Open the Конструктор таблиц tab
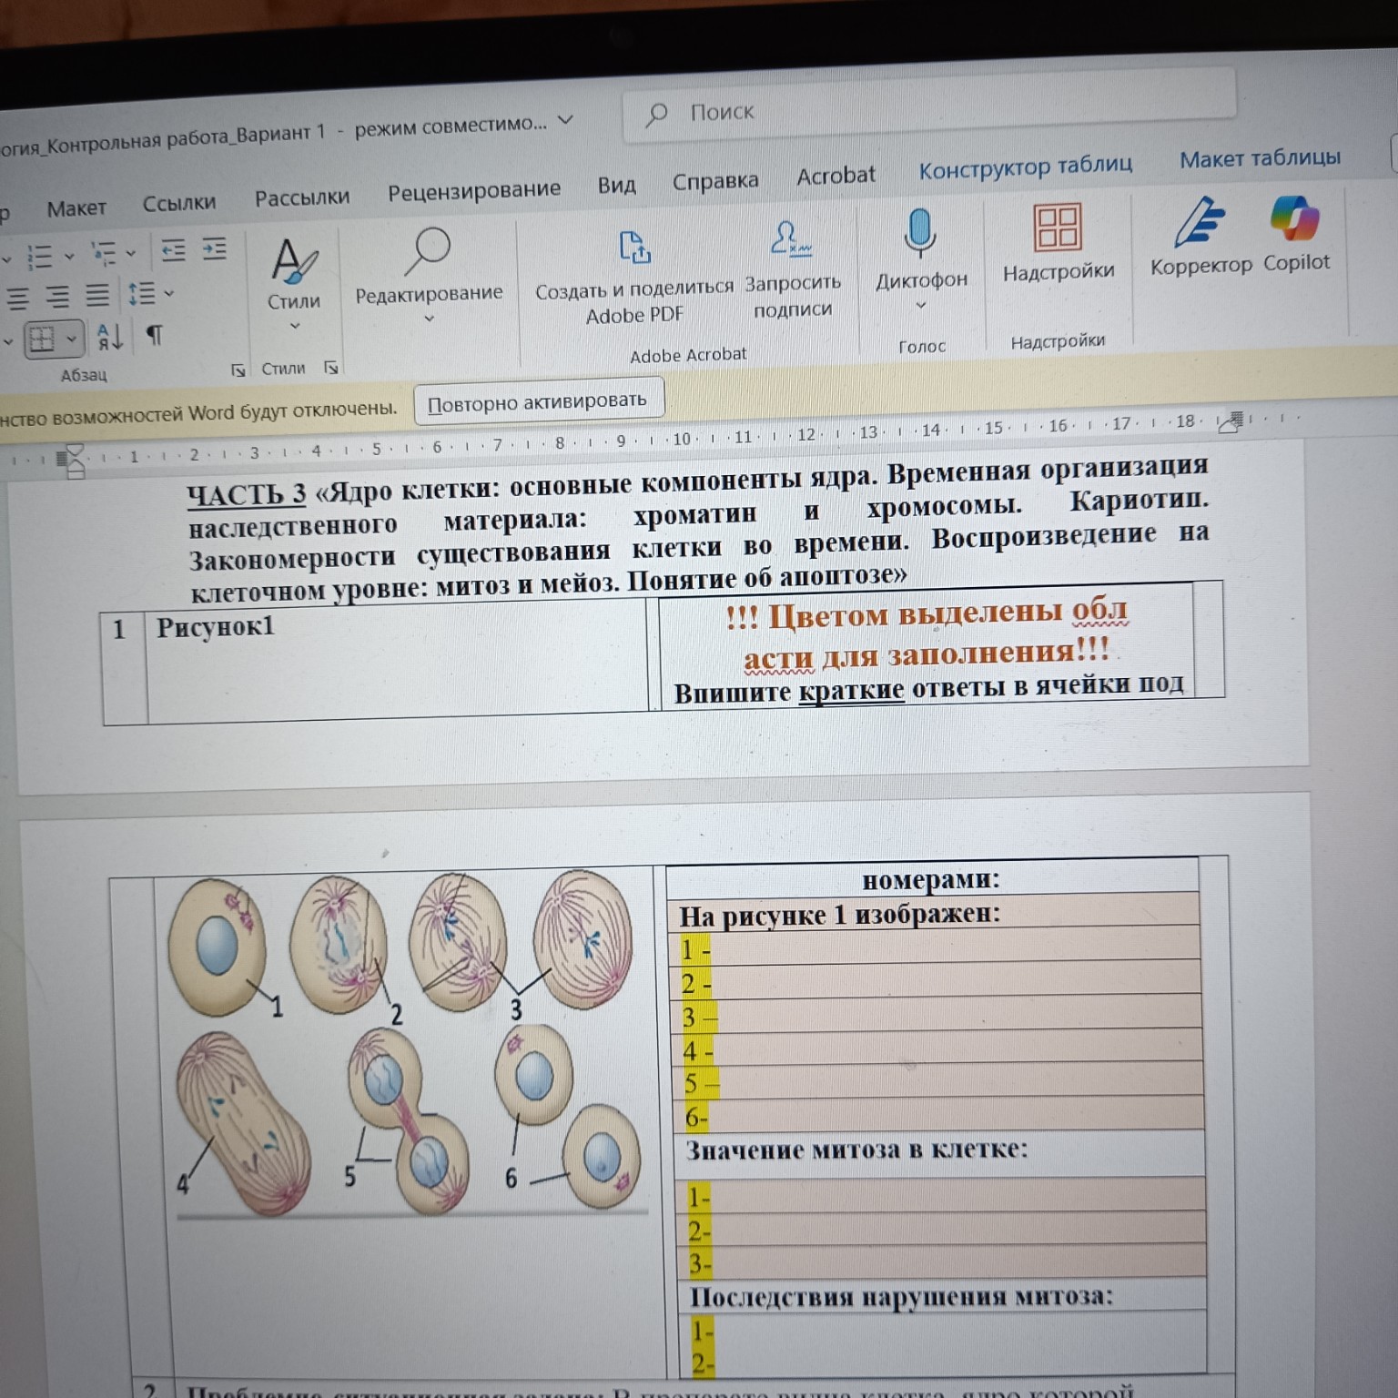Viewport: 1398px width, 1398px height. pyautogui.click(x=1025, y=167)
